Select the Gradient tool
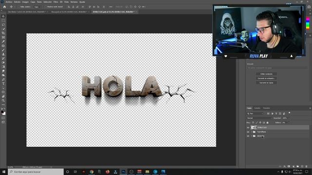This screenshot has height=175, width=312. pyautogui.click(x=3, y=67)
